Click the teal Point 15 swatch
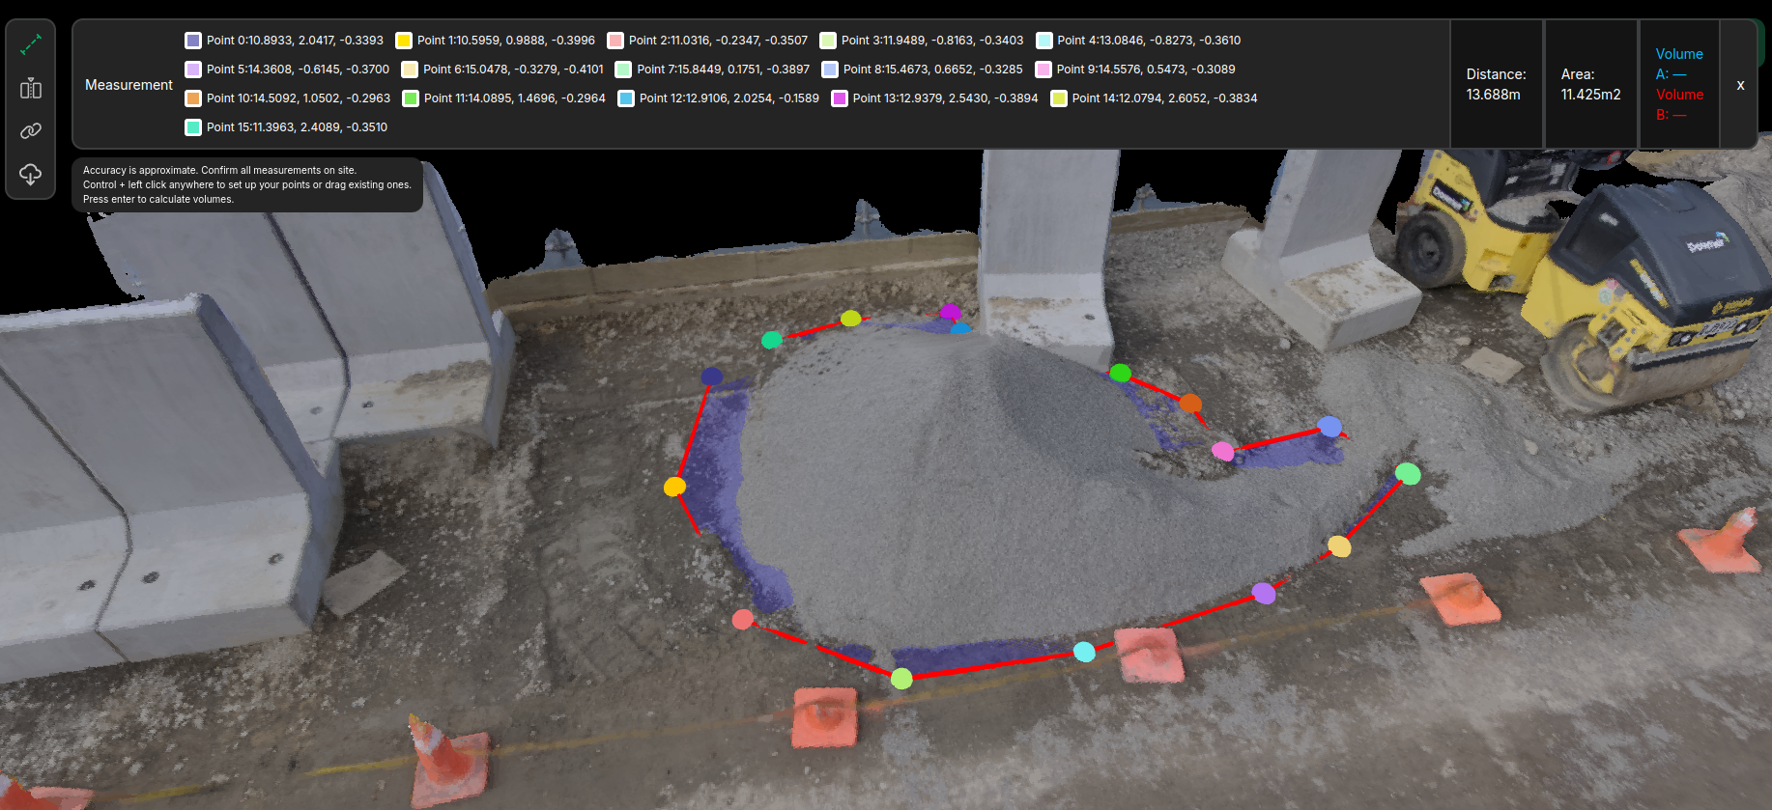The image size is (1772, 810). (x=193, y=127)
